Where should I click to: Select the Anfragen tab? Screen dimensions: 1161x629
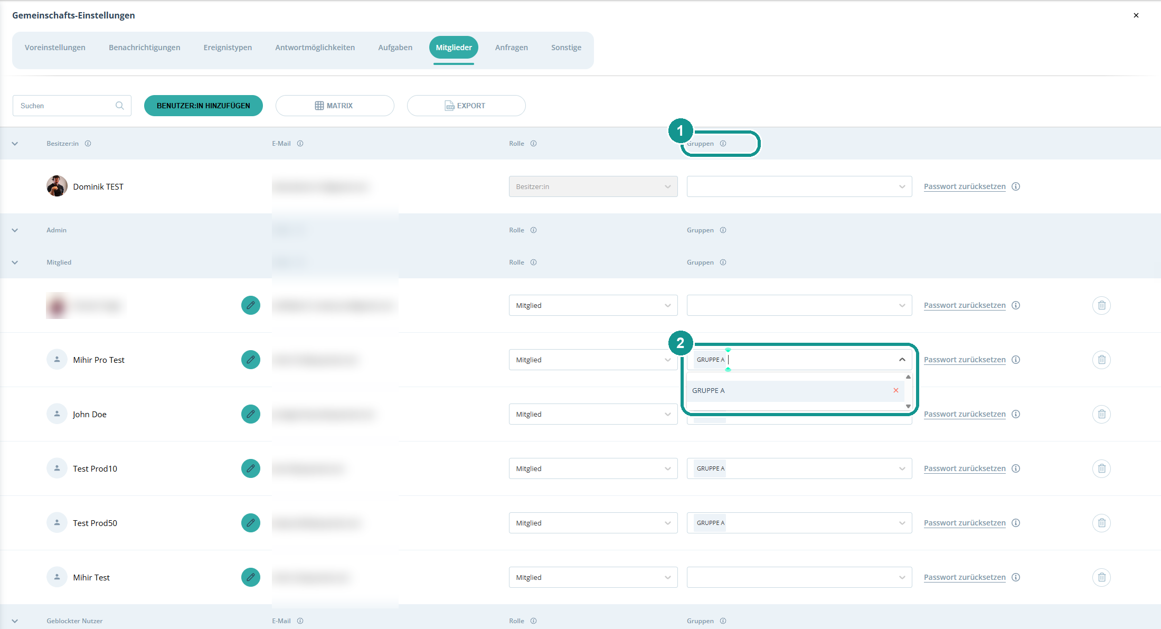pos(512,48)
